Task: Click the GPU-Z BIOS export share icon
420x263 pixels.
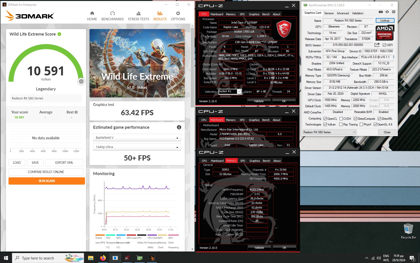Action: [377, 45]
